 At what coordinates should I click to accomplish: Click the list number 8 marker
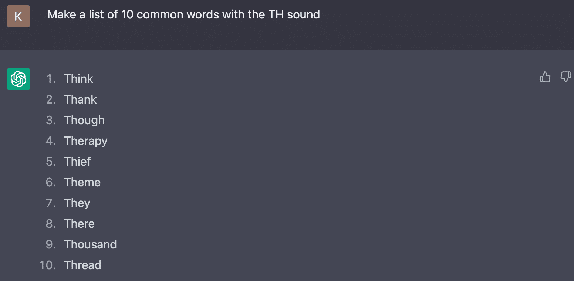coord(51,224)
